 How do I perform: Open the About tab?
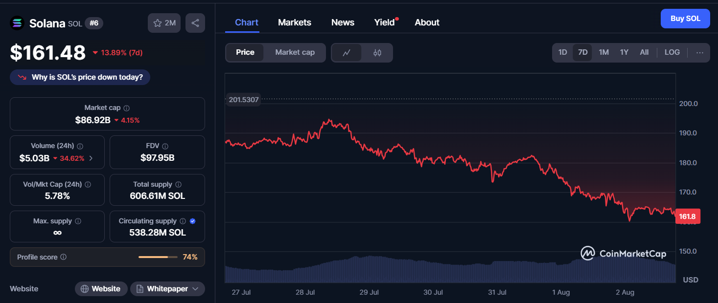pos(427,22)
